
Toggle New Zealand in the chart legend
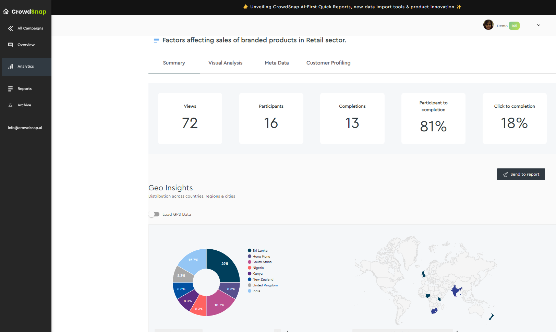(x=261, y=280)
